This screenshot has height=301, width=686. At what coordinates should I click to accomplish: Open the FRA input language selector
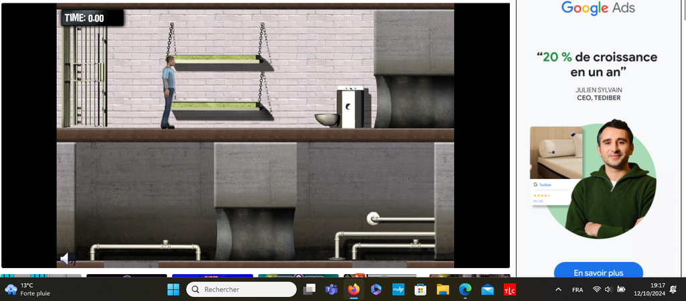[x=577, y=290]
